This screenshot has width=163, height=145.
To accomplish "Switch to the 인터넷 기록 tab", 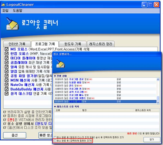I will [x=17, y=44].
